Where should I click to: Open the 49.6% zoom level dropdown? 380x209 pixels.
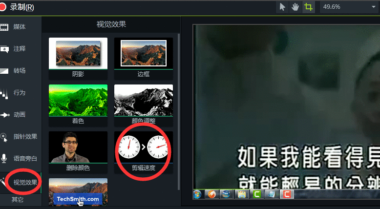(x=349, y=7)
